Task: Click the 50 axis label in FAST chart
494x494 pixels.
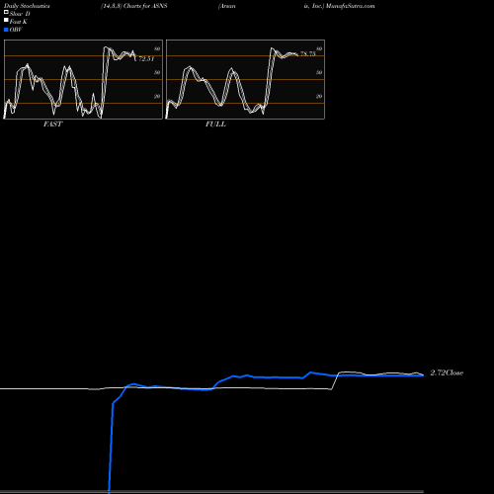Action: point(157,72)
